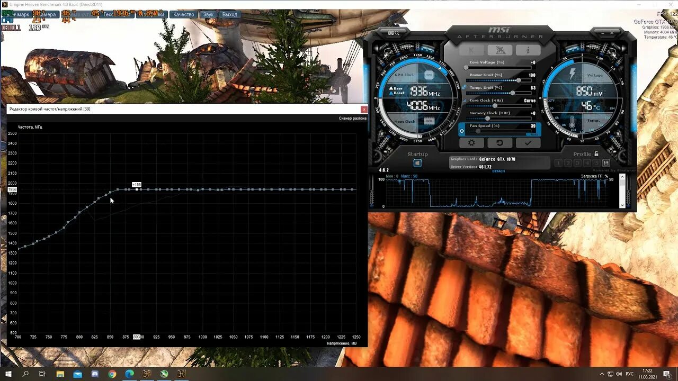
Task: Open the Звук menu in Heaven
Action: 209,14
